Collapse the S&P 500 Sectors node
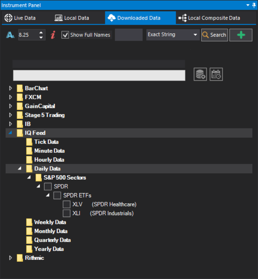Image resolution: width=258 pixels, height=279 pixels. [29, 177]
